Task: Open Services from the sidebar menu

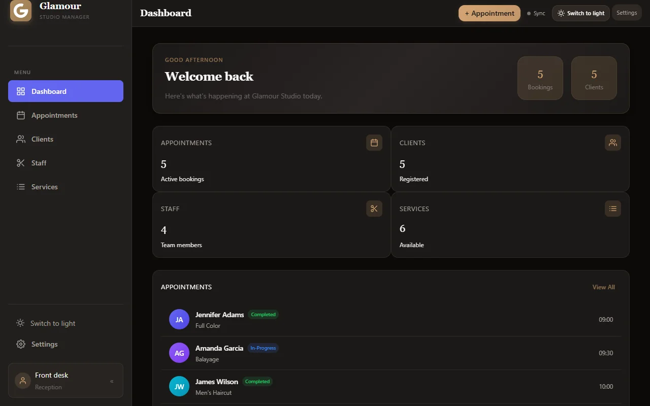Action: [x=66, y=187]
